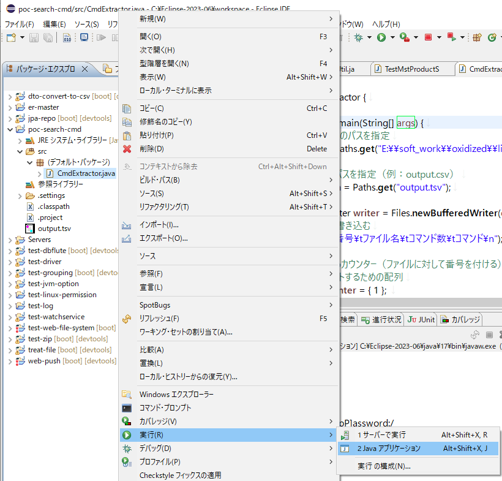Image resolution: width=502 pixels, height=481 pixels.
Task: Click the args parameter in editor
Action: pos(406,123)
